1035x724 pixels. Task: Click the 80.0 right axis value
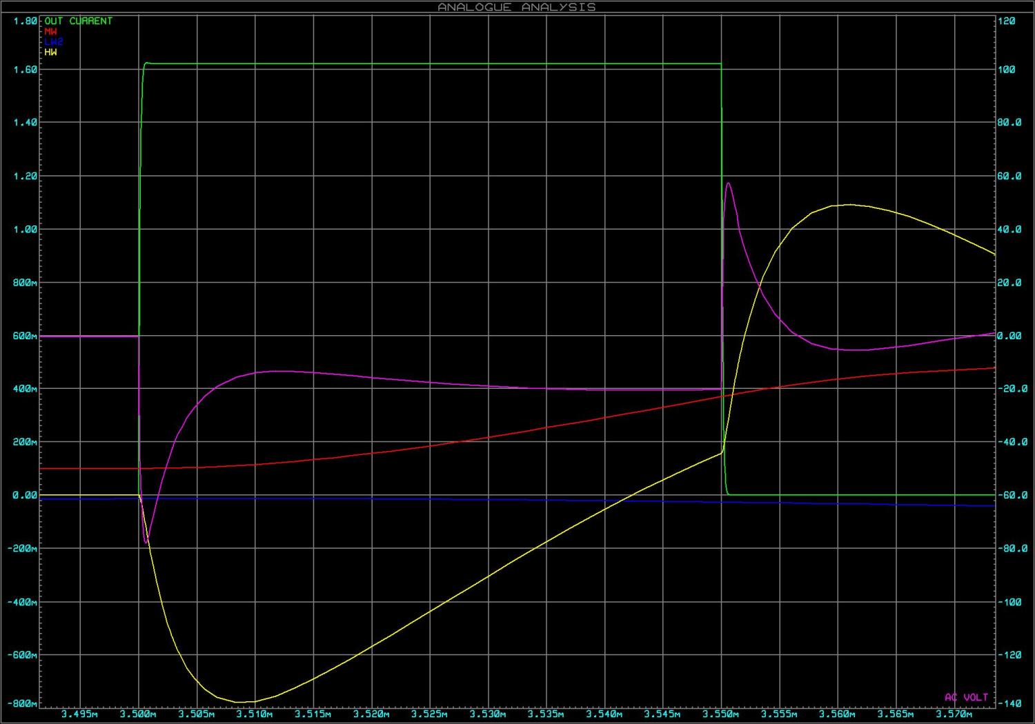tap(1009, 123)
